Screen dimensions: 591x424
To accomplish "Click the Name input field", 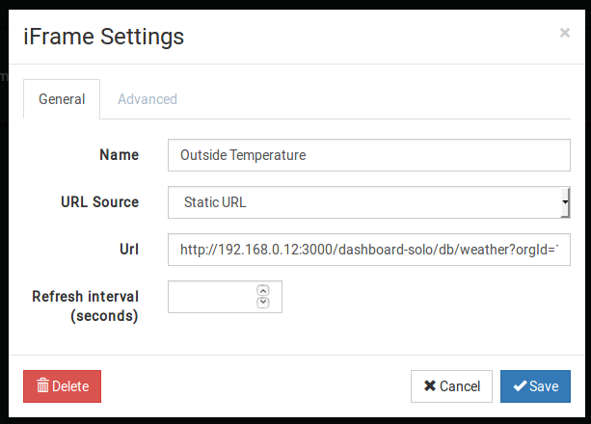I will 368,154.
